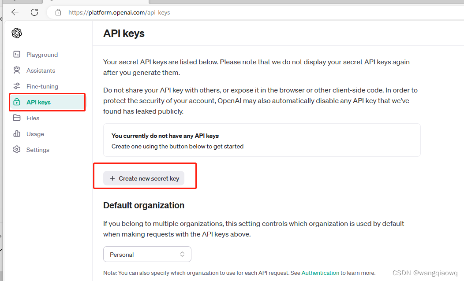Reload the page with the refresh icon

pyautogui.click(x=34, y=12)
